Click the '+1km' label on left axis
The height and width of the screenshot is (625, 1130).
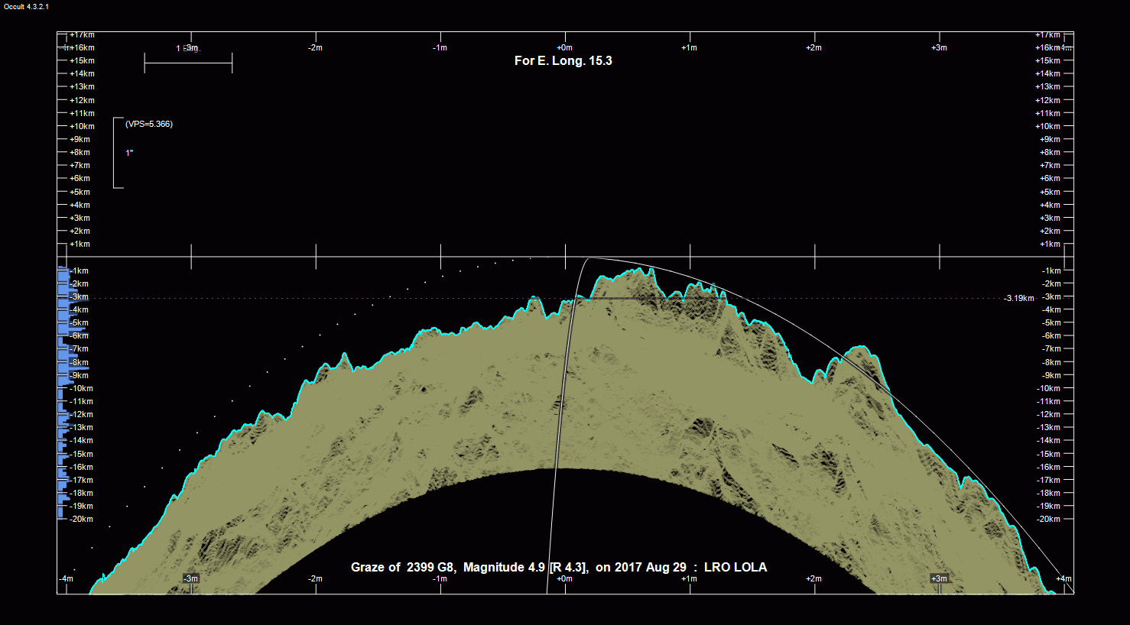[80, 244]
